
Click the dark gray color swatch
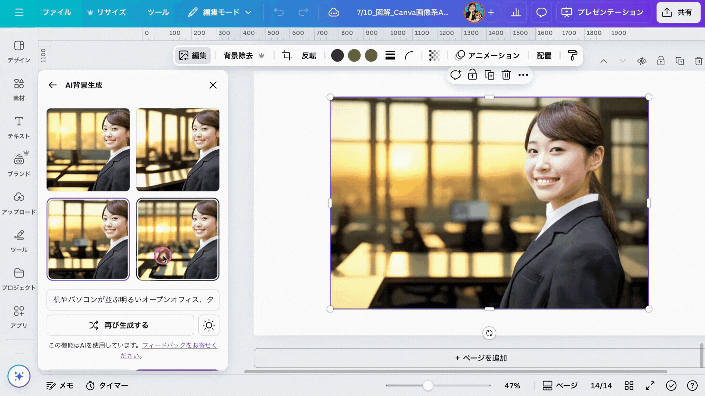point(337,56)
